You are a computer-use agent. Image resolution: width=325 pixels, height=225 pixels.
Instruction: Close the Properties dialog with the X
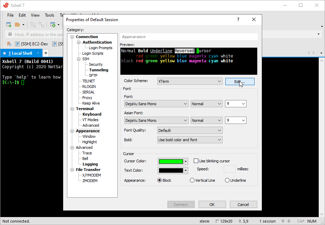(254, 20)
